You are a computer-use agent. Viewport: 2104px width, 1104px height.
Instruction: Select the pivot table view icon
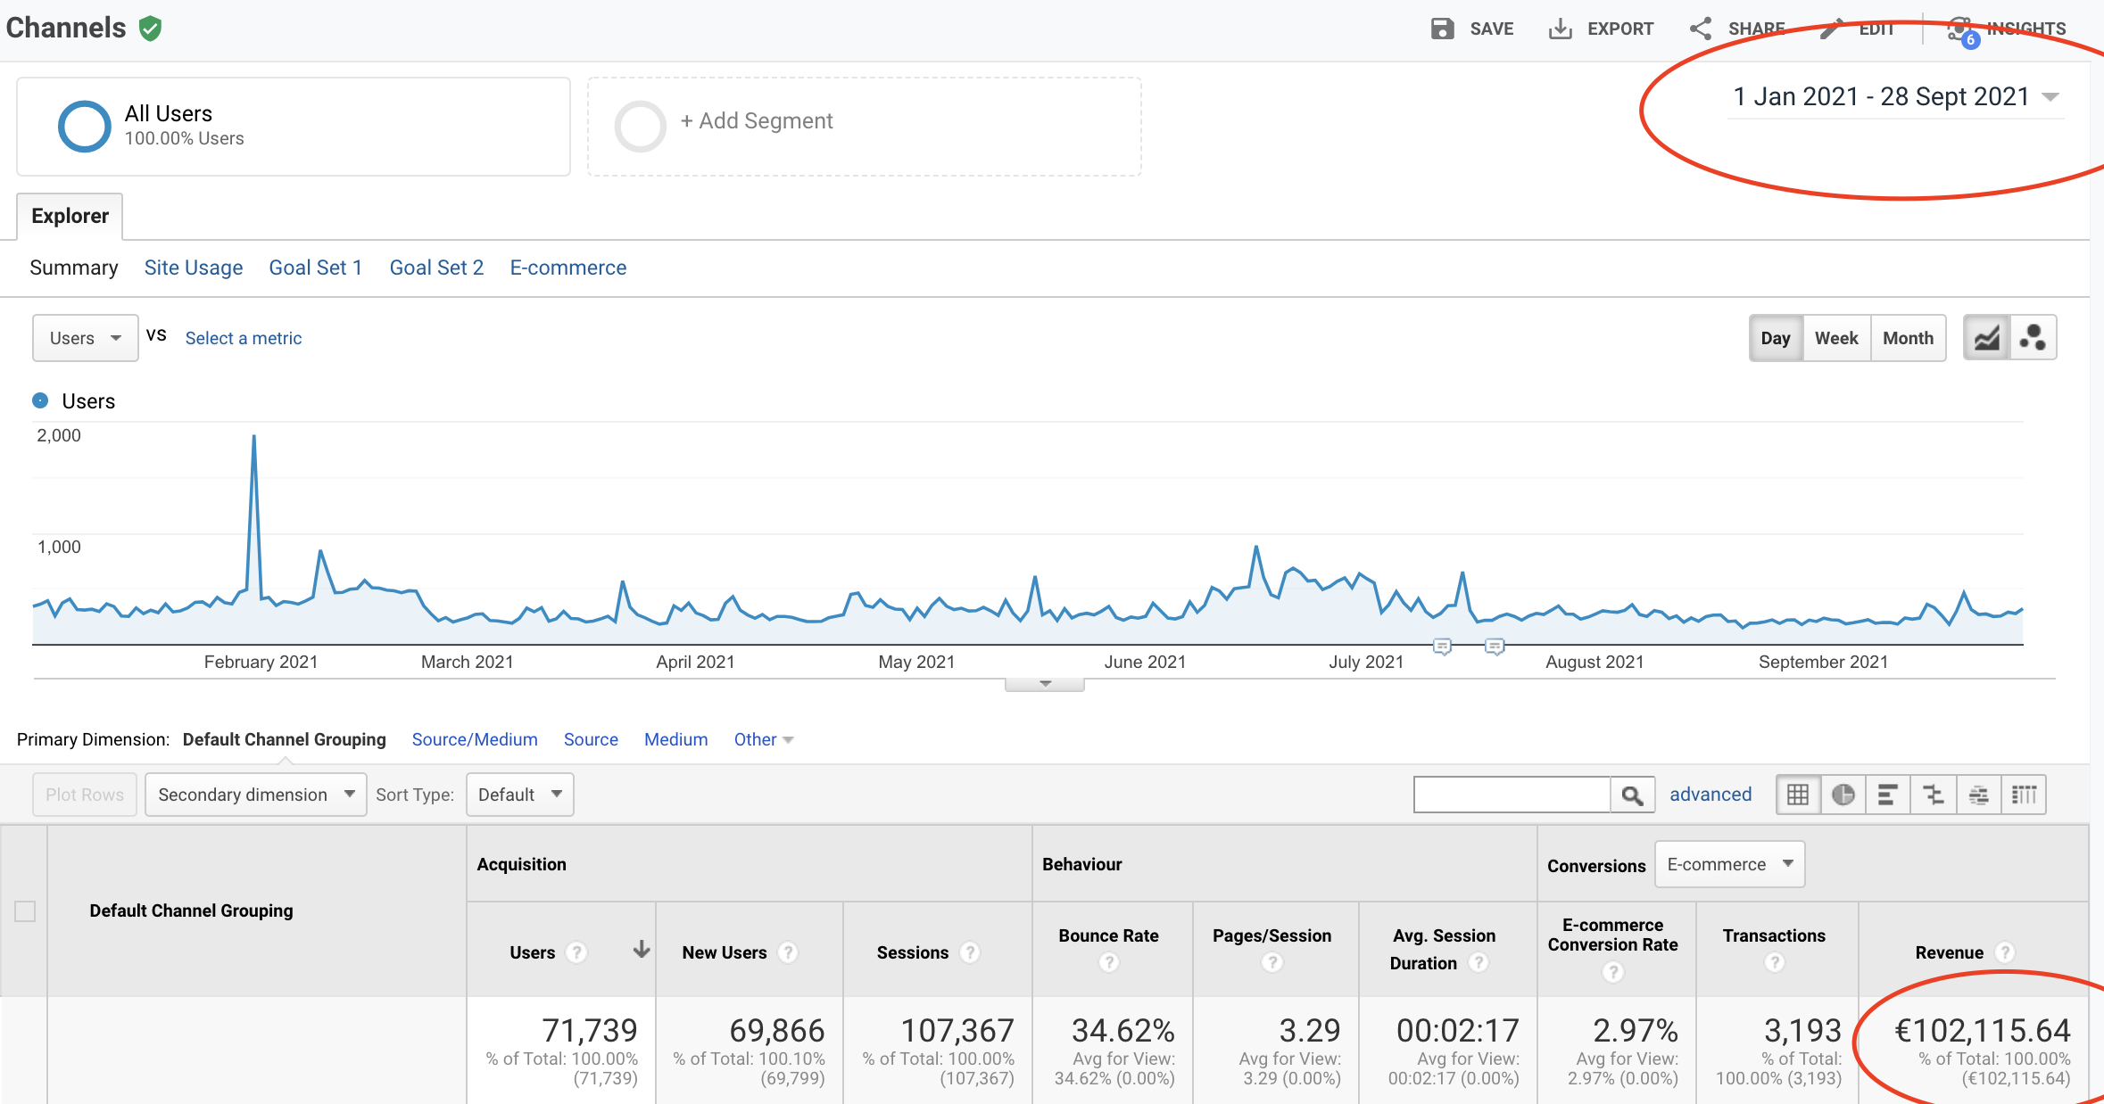2024,795
